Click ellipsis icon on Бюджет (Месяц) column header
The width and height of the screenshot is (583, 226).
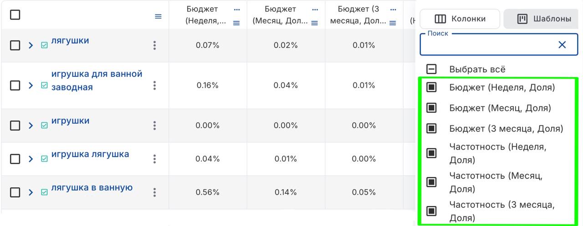pyautogui.click(x=315, y=9)
